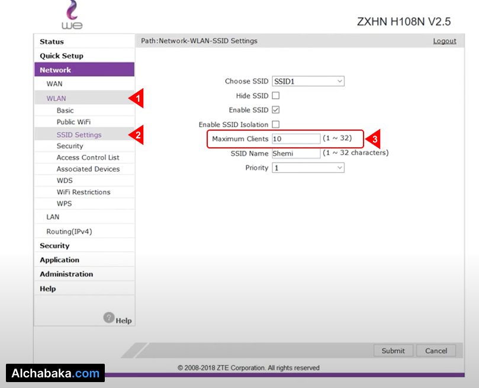Click the SSID Name text field

pos(295,153)
